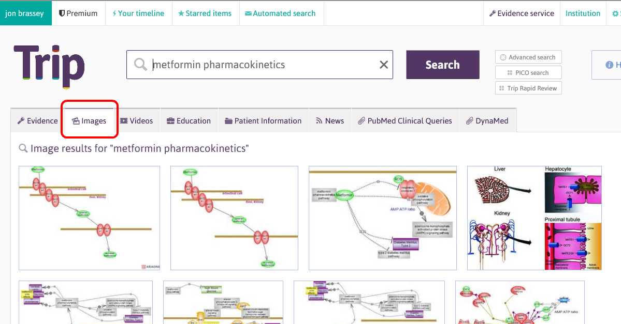Open the Evidence service page

(x=522, y=13)
